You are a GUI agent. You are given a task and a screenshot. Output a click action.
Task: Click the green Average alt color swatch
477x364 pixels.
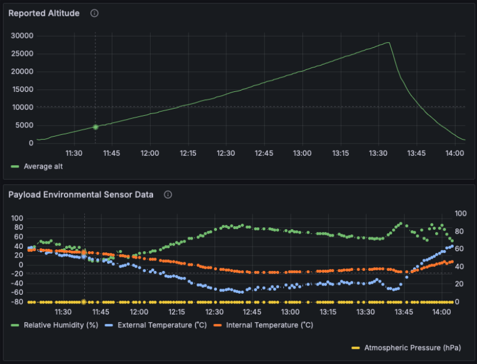pyautogui.click(x=15, y=166)
